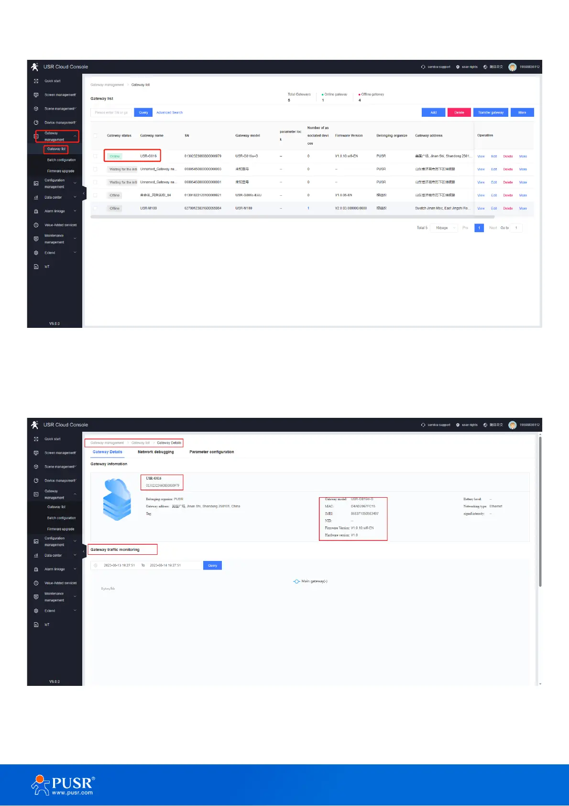Click language globe icon in Gateway list screenshot
This screenshot has width=569, height=806.
(485, 67)
